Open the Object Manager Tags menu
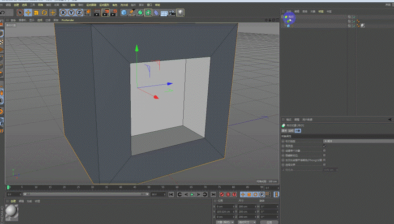The width and height of the screenshot is (394, 224). click(x=321, y=11)
